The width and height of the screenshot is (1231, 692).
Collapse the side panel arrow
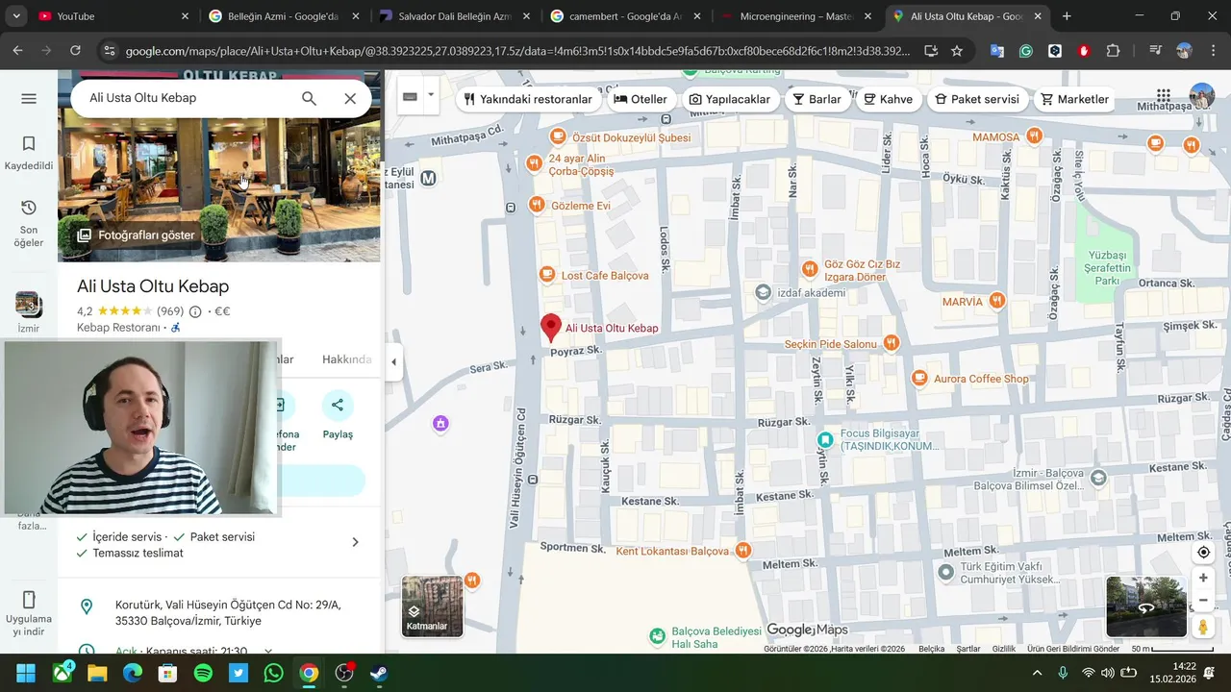tap(393, 362)
